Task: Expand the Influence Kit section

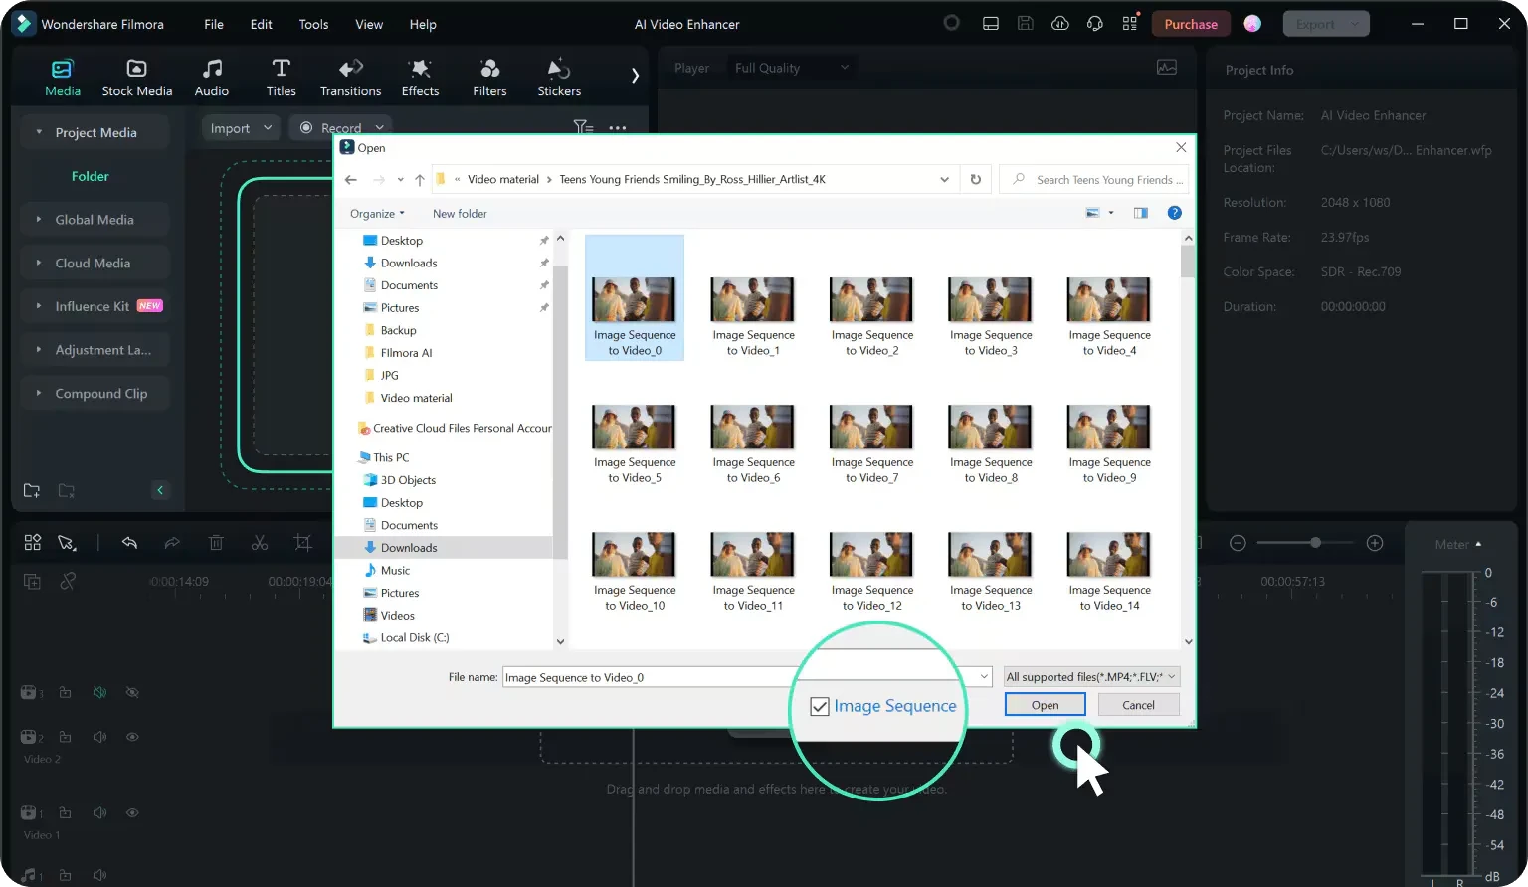Action: pos(95,306)
